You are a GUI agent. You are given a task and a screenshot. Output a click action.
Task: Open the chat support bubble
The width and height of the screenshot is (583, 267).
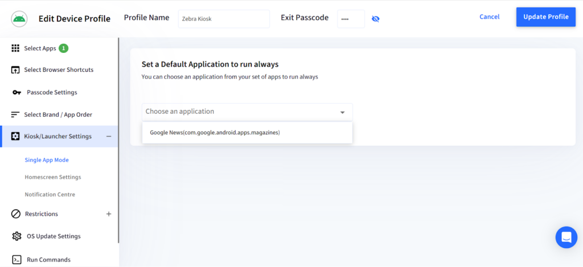click(x=566, y=237)
